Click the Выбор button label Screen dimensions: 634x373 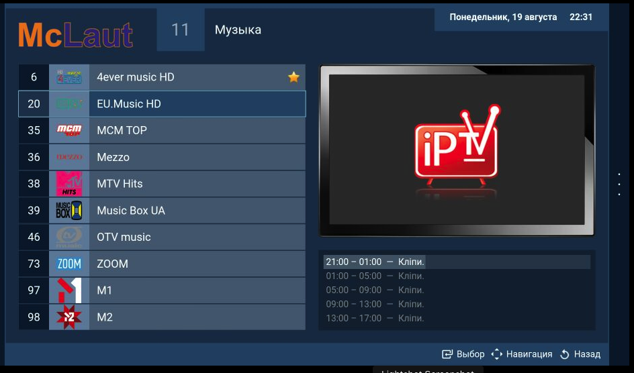click(470, 354)
